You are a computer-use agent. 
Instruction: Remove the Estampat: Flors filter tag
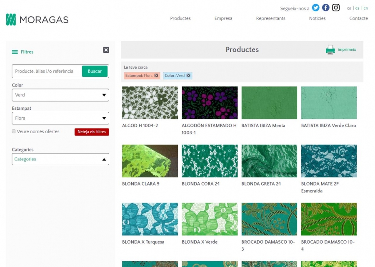pos(156,76)
